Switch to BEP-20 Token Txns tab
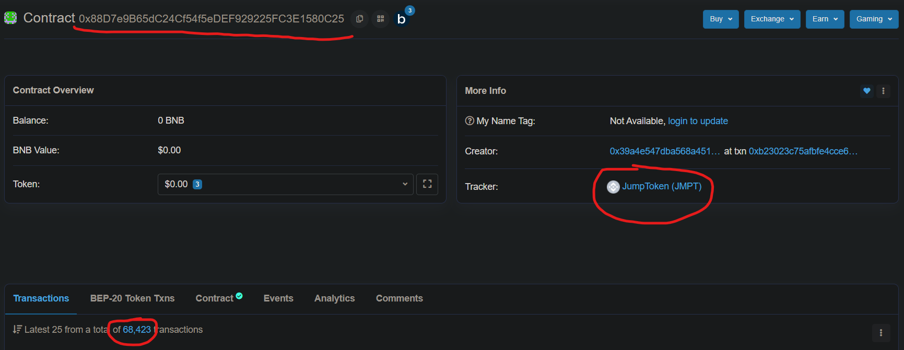Screen dimensions: 904x350 point(132,298)
